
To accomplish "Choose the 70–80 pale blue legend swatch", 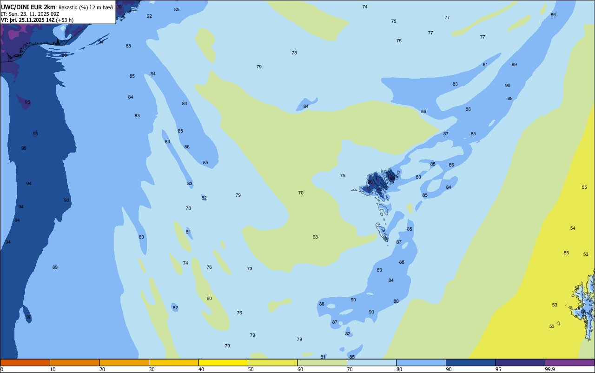I will coord(371,362).
